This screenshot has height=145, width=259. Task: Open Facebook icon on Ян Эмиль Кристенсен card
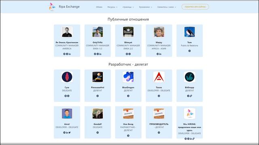pyautogui.click(x=64, y=54)
